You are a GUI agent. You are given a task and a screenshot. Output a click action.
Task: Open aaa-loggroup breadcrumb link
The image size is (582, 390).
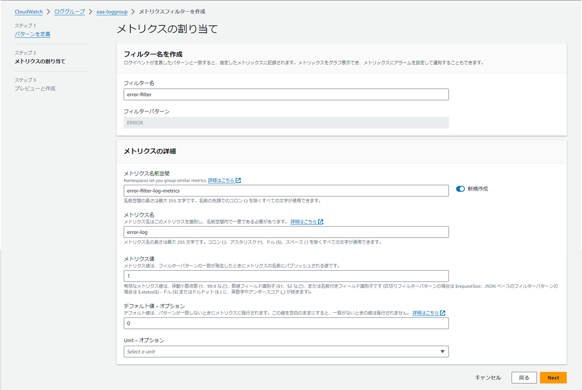click(x=112, y=12)
